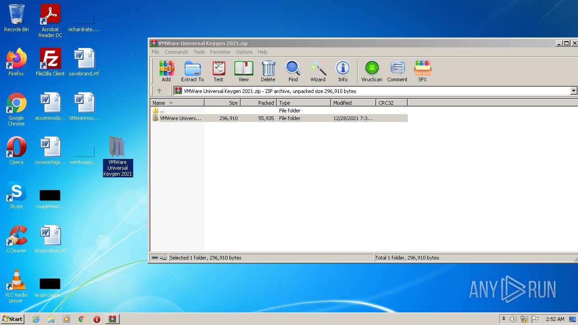Select the idoperation.rtf desktop file
Viewport: 578px width, 325px height.
click(50, 239)
